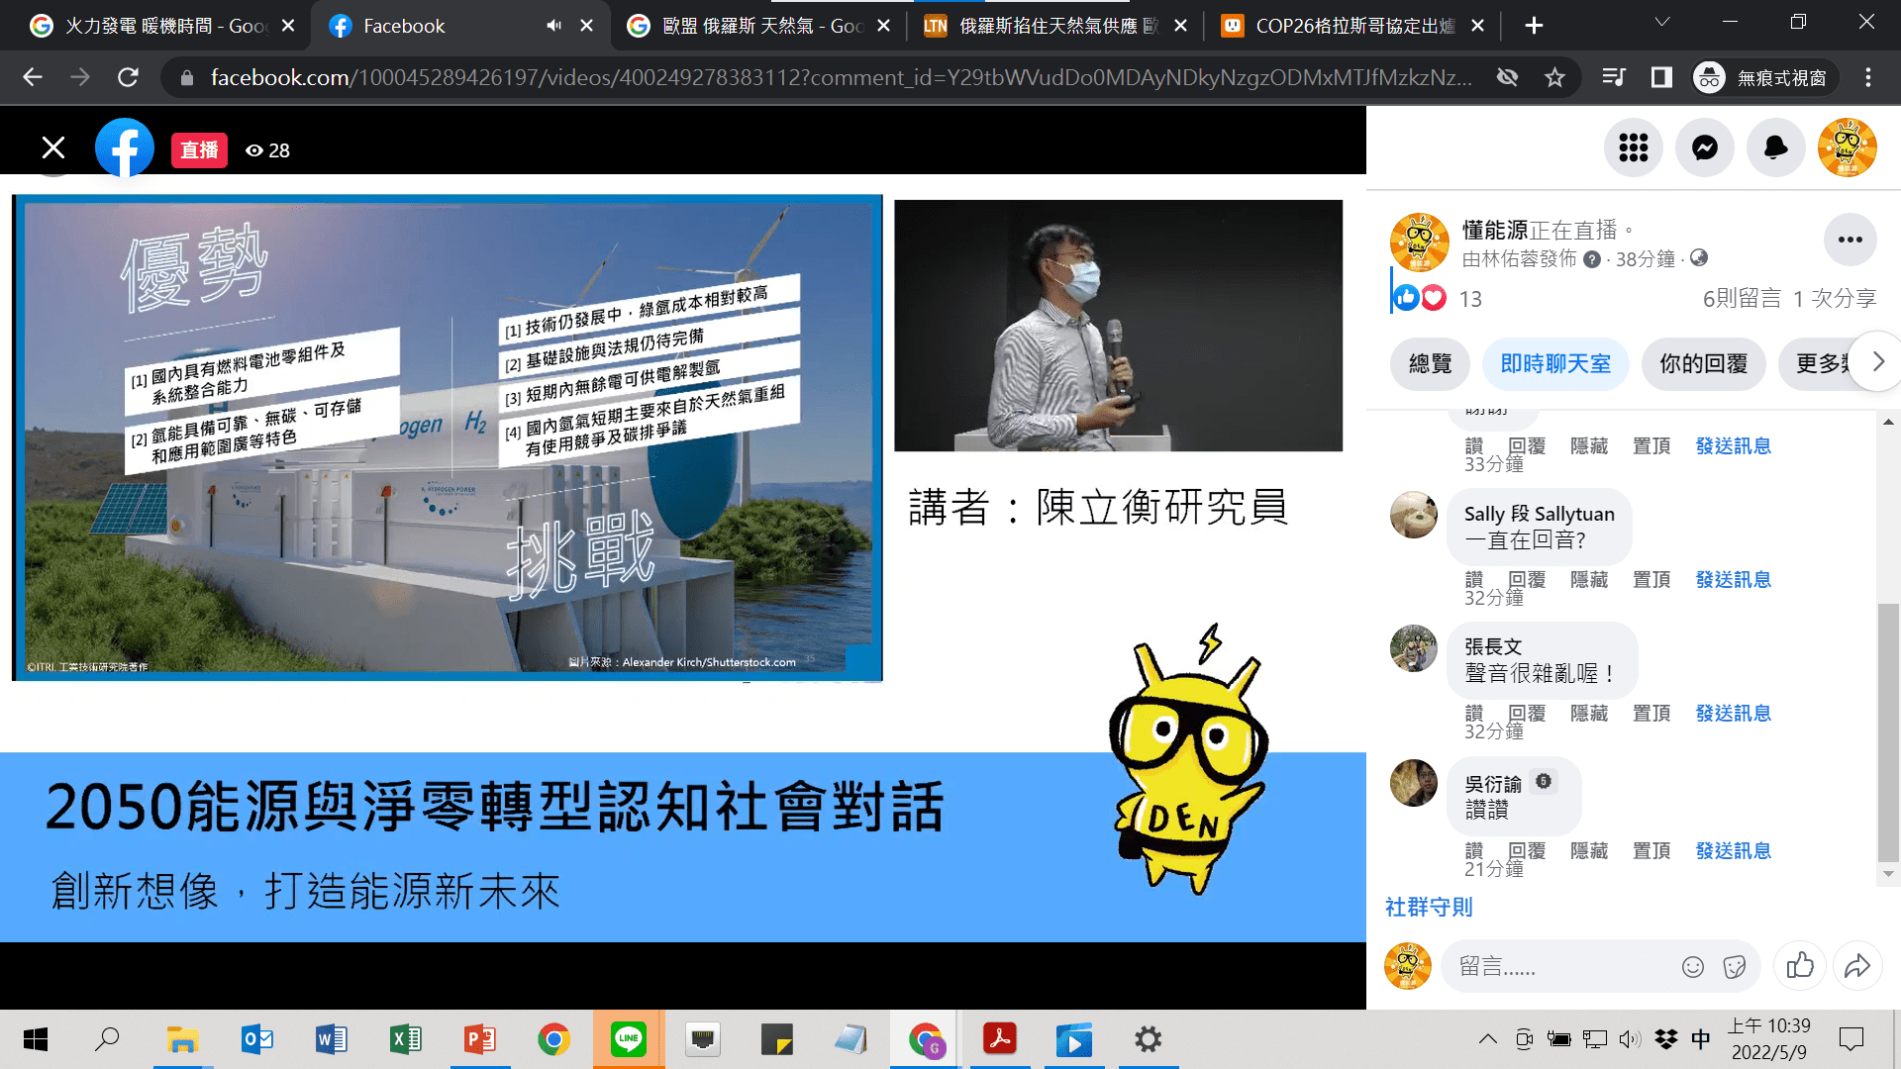This screenshot has width=1901, height=1069.
Task: Open Facebook notifications bell
Action: pyautogui.click(x=1775, y=148)
